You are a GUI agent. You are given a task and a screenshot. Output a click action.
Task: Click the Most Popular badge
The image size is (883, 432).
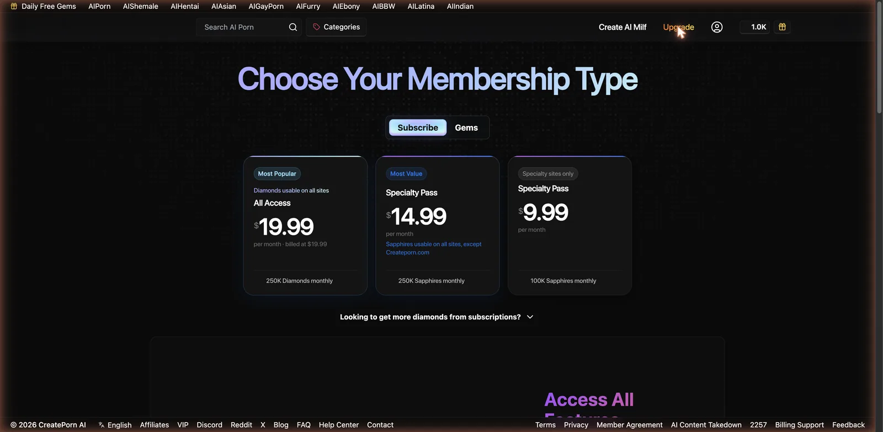click(277, 174)
